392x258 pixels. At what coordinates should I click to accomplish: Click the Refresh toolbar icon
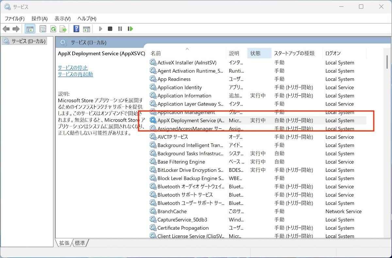53,29
